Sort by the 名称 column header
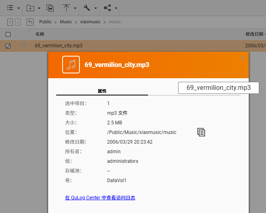This screenshot has width=266, height=213. point(40,34)
